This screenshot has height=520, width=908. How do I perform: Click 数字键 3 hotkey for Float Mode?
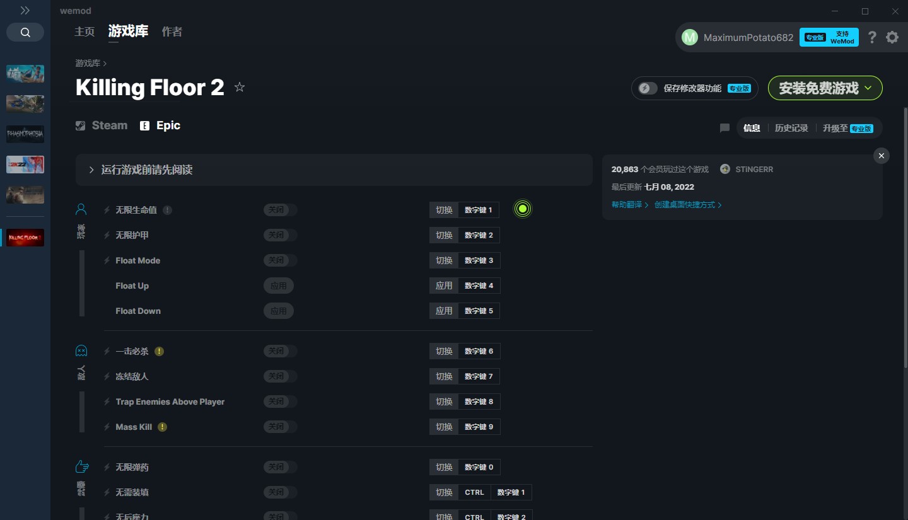pyautogui.click(x=479, y=260)
